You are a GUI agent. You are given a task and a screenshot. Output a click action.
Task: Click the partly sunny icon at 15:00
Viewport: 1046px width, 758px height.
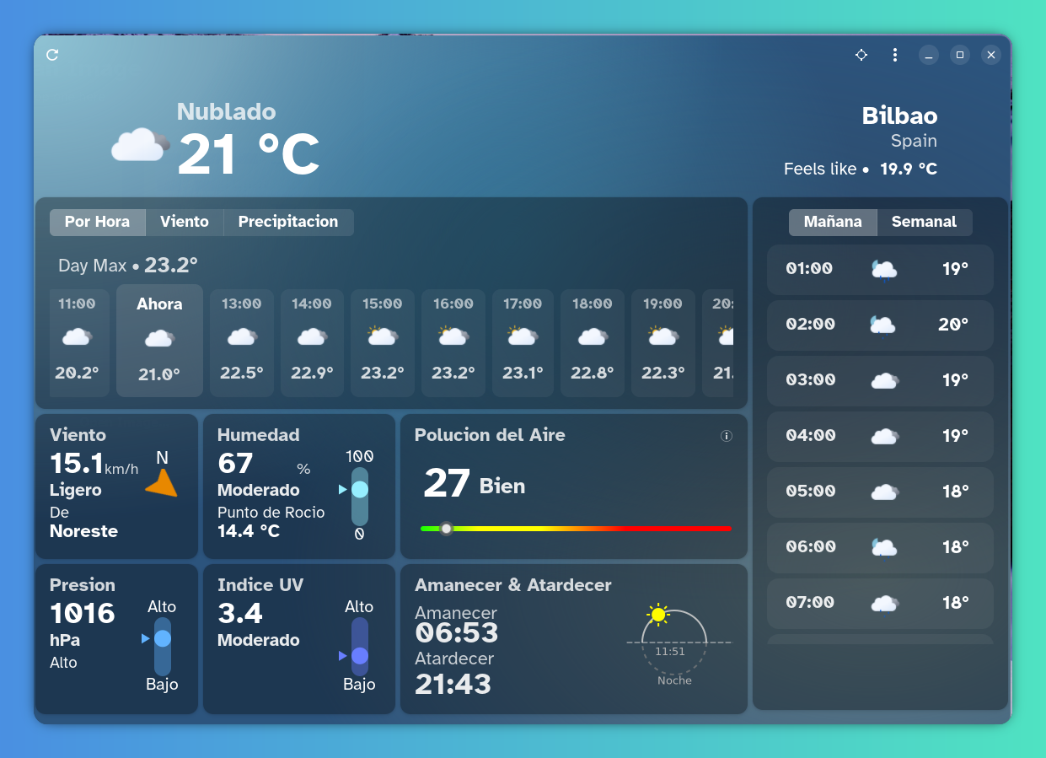point(383,336)
